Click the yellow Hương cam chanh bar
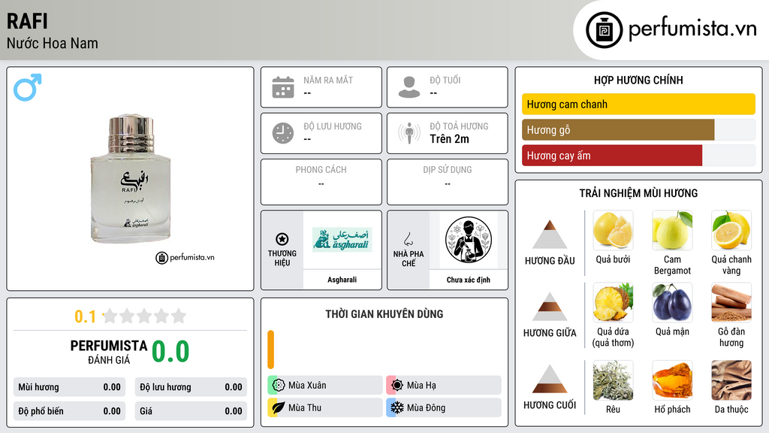769x433 pixels. pyautogui.click(x=638, y=104)
